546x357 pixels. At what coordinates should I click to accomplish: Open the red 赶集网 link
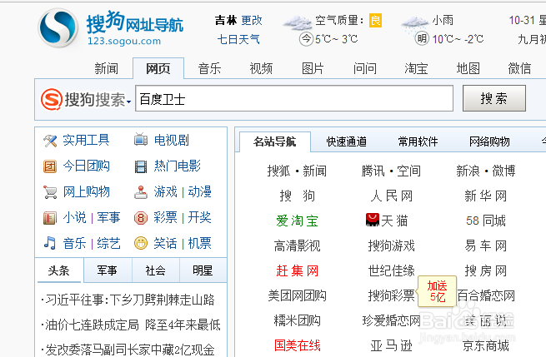pos(297,270)
